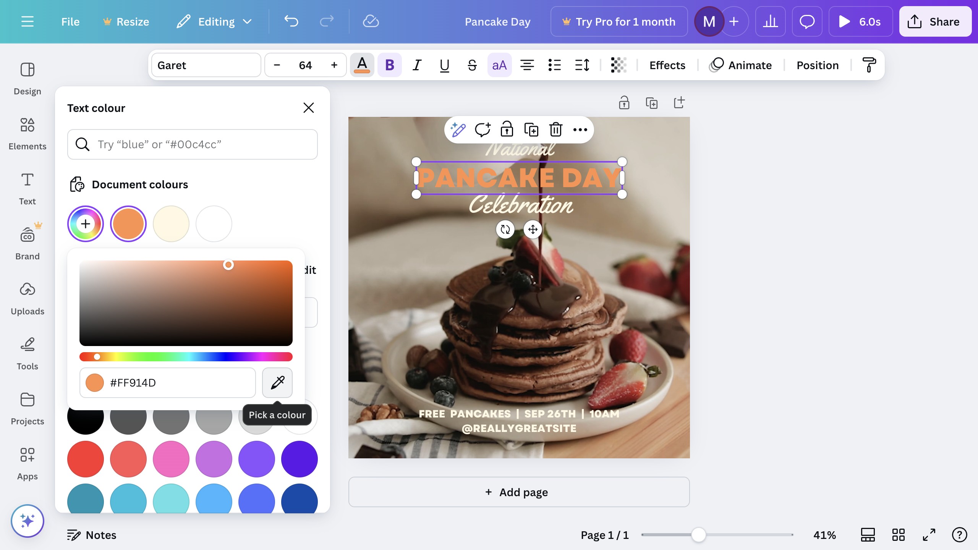The height and width of the screenshot is (550, 978).
Task: Click Try Pro for 1 month
Action: click(619, 22)
